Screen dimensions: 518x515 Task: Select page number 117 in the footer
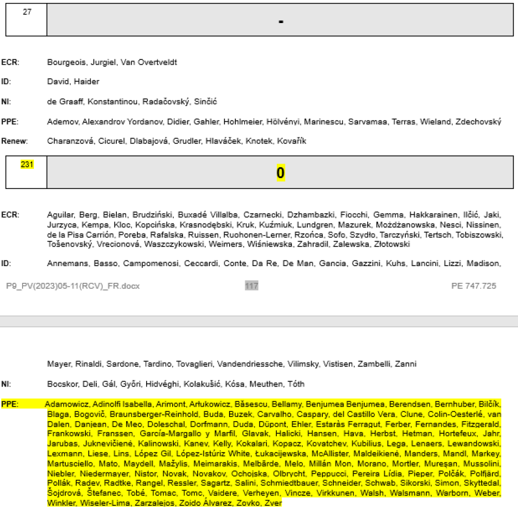point(252,286)
